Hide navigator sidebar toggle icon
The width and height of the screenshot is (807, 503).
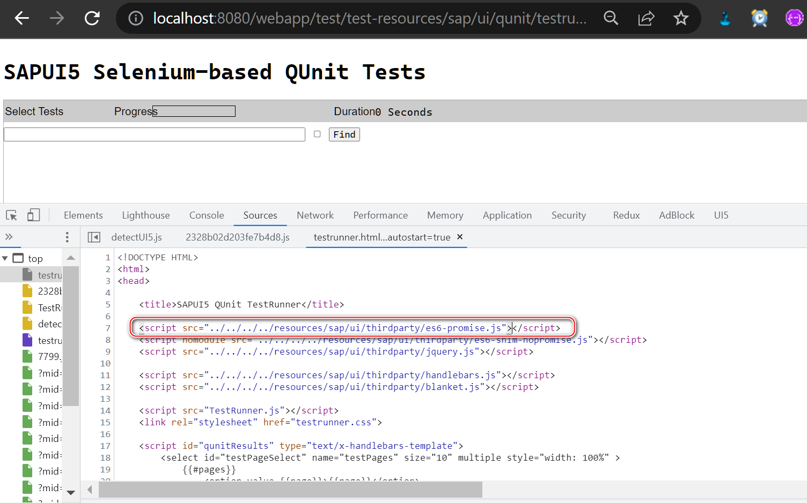[94, 237]
